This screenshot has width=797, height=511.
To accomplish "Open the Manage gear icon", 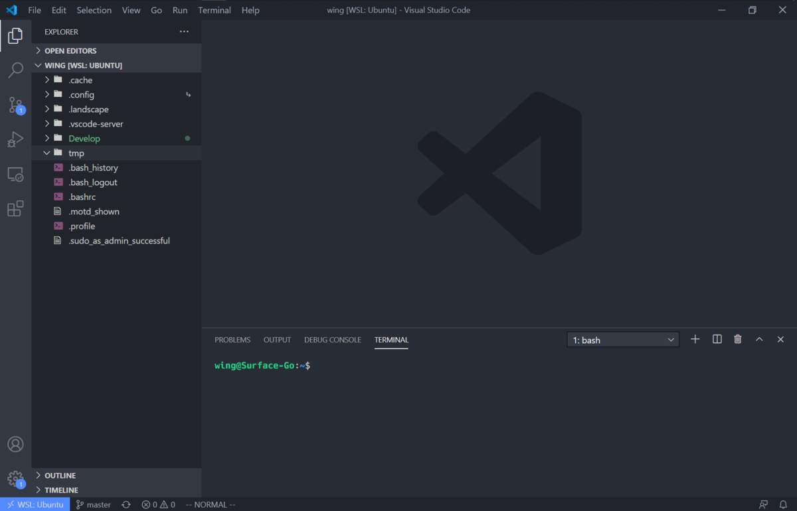I will point(15,479).
